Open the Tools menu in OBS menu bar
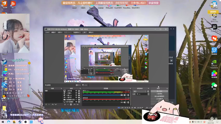221x124 pixels. coord(85,32)
